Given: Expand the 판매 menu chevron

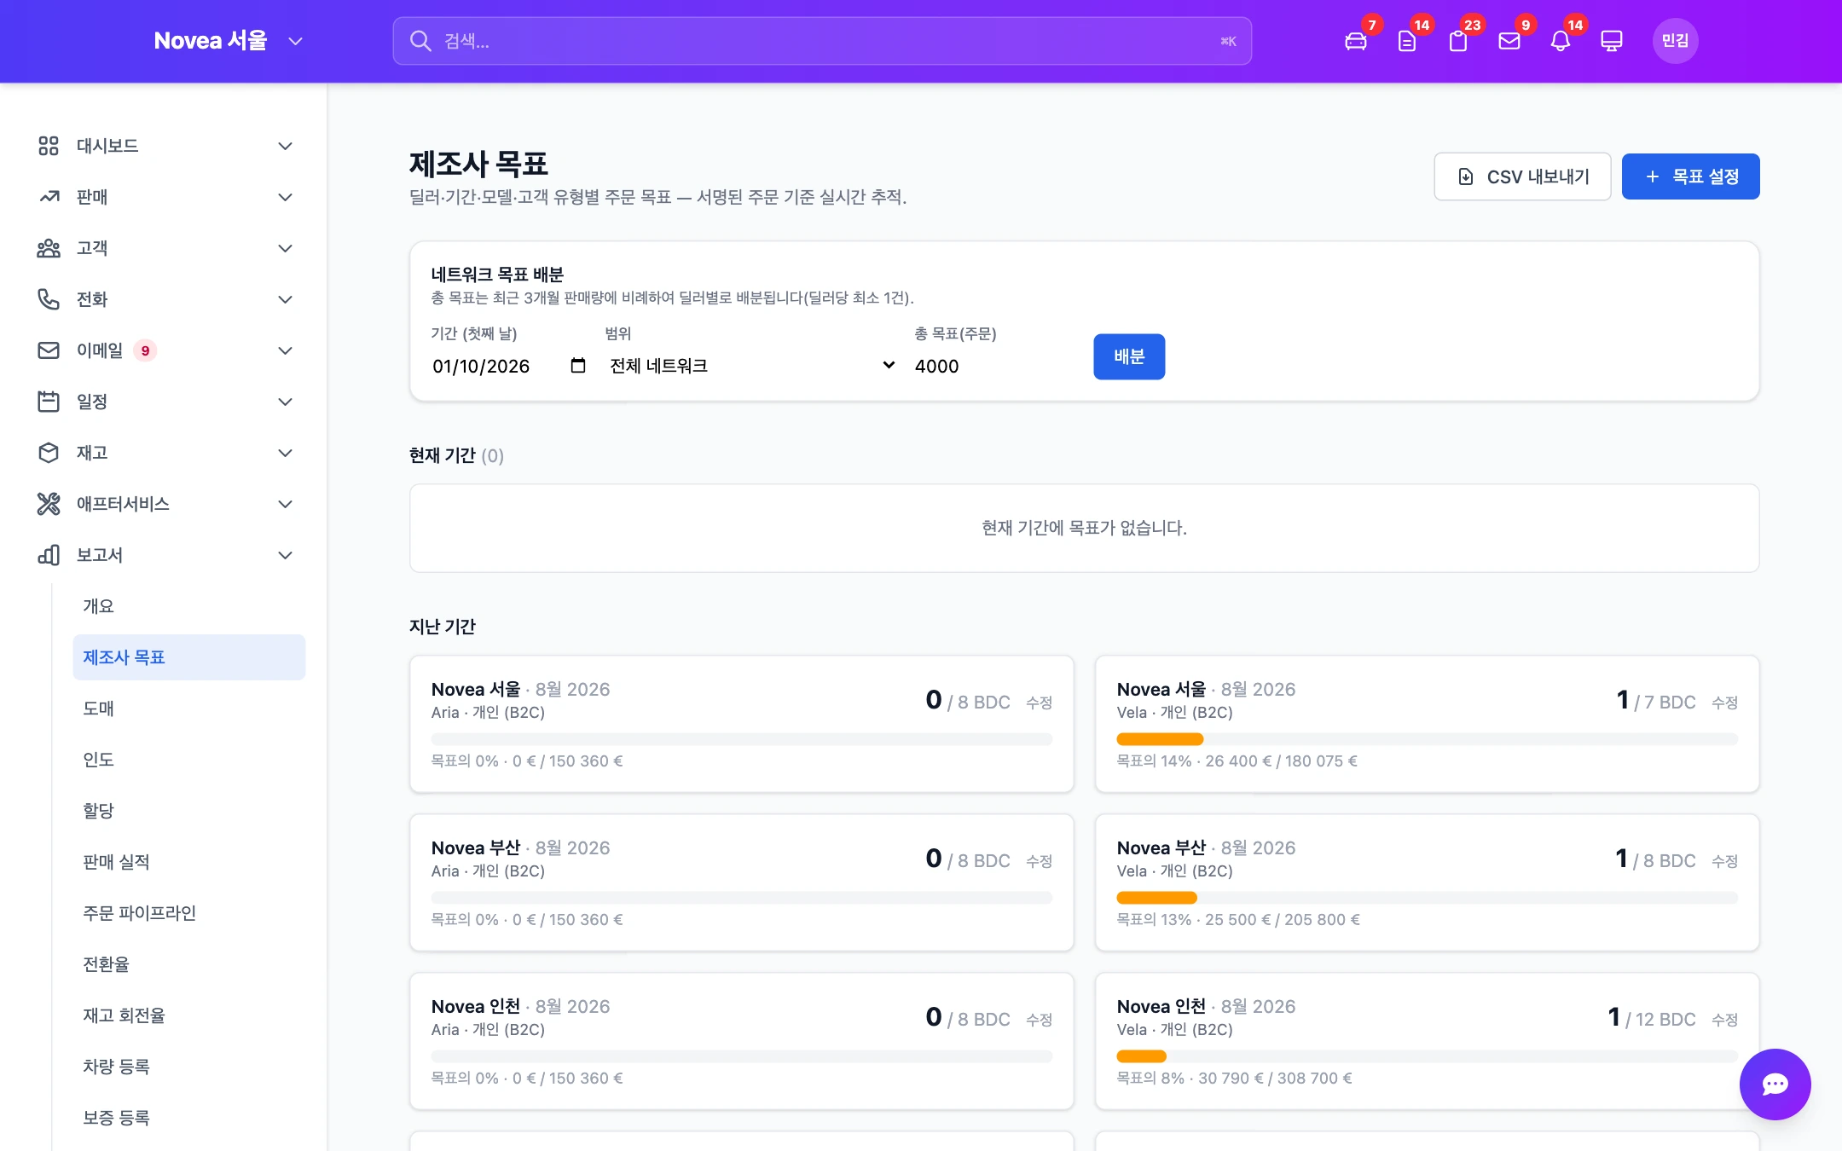Looking at the screenshot, I should click(285, 197).
